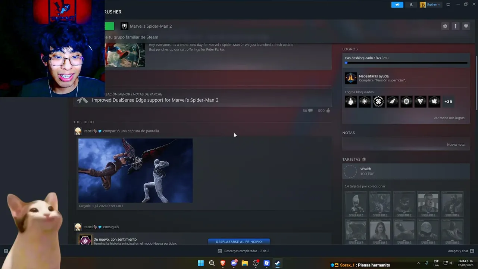Screen dimensions: 478x269
Task: Create a new note with 'Nueva nota'
Action: tap(456, 145)
